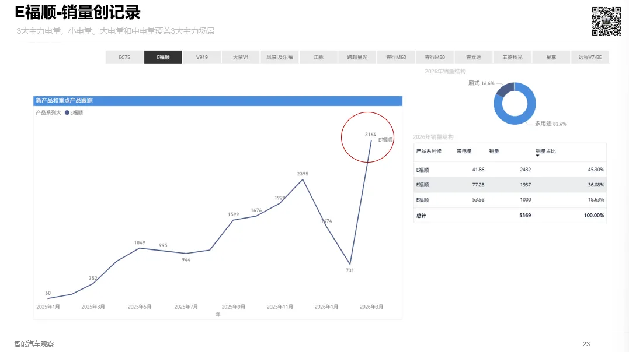Click the 跨越星光 product filter
This screenshot has width=629, height=352.
tap(357, 57)
